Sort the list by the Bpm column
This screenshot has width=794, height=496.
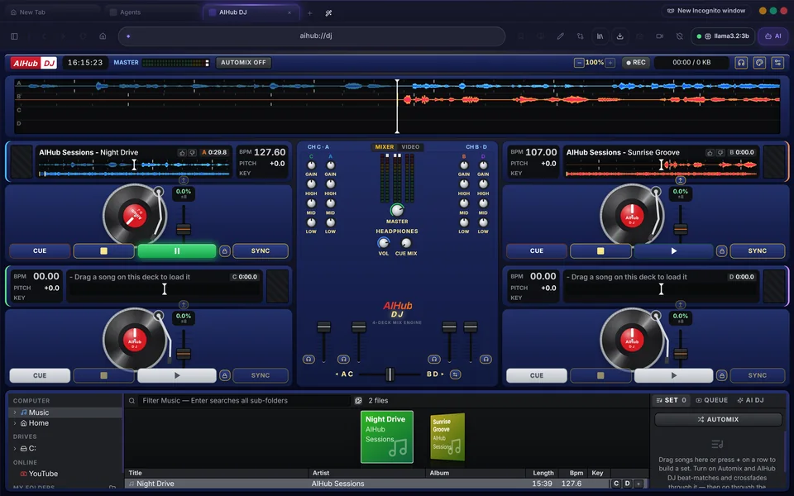(x=576, y=473)
